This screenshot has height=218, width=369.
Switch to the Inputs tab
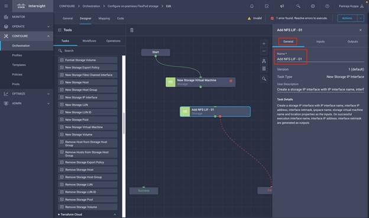coord(321,41)
